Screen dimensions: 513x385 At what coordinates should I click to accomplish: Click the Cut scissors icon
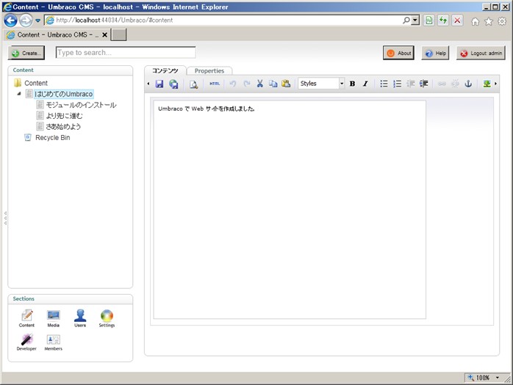(259, 84)
